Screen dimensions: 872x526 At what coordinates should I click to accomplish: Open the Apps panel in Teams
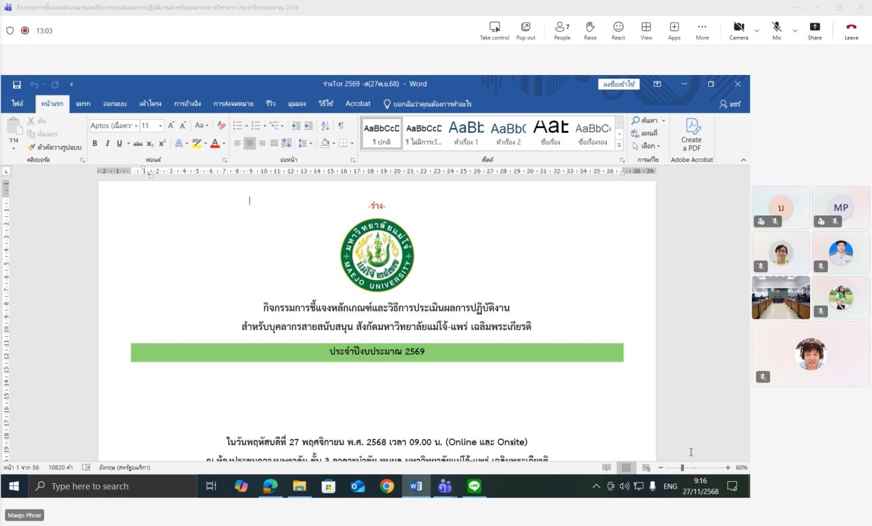(x=674, y=30)
